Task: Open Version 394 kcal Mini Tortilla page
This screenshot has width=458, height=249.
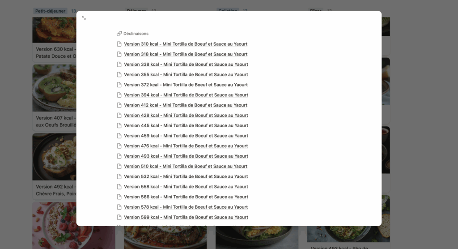Action: click(x=186, y=95)
